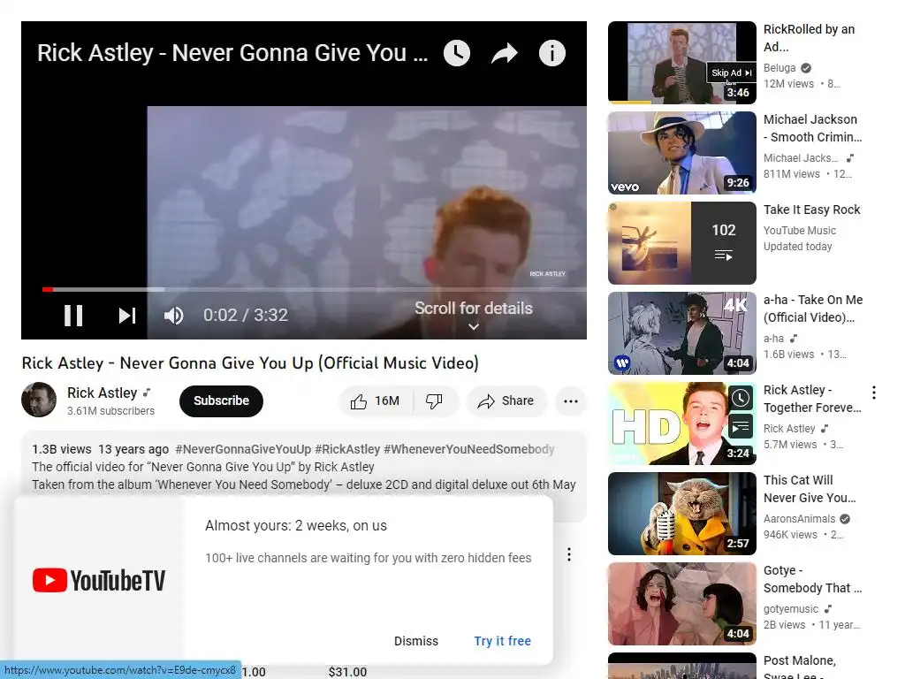Click the gotyemusic channel name

coord(791,609)
